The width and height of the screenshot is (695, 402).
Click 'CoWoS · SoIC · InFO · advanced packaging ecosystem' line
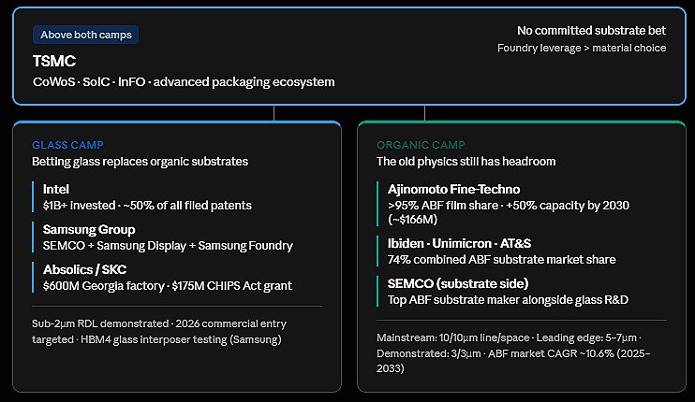click(184, 82)
